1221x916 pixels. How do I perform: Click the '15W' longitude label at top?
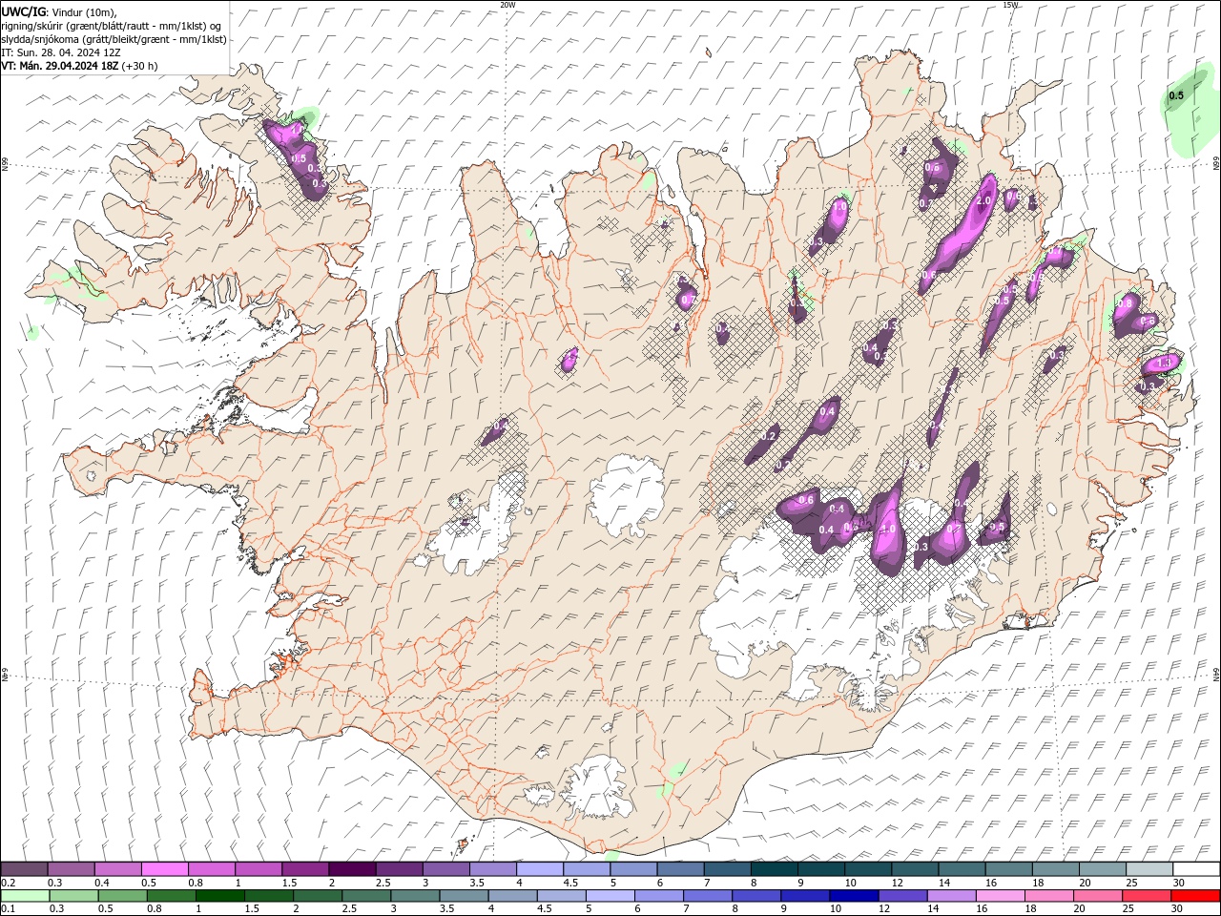1010,5
